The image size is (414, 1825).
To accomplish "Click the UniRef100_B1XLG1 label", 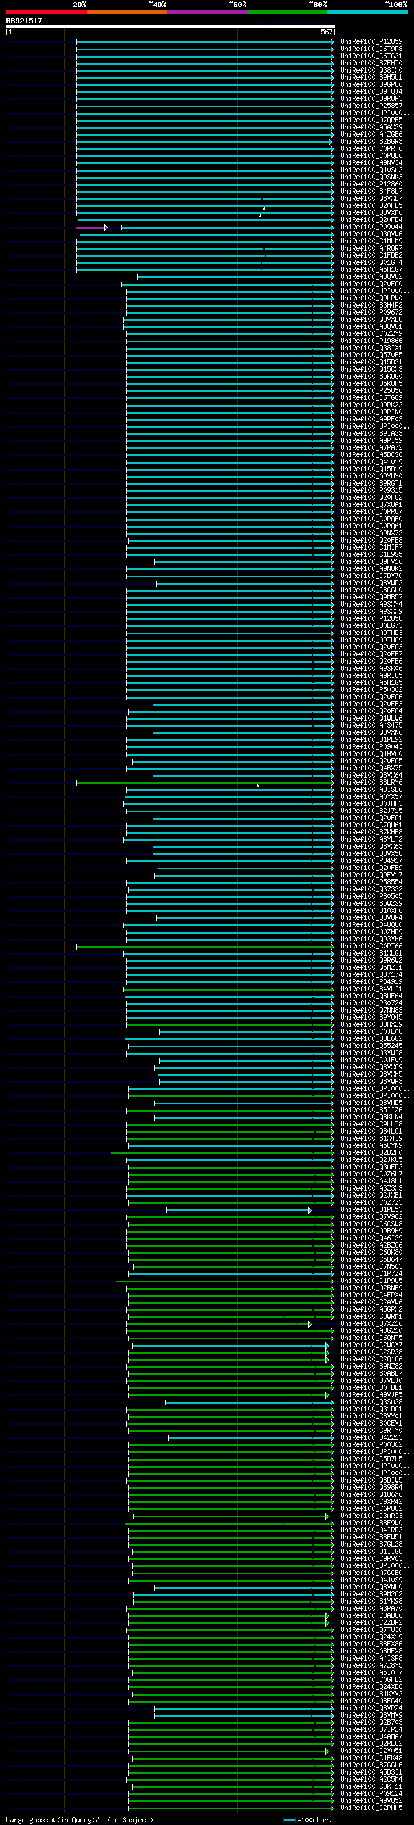I will [371, 953].
